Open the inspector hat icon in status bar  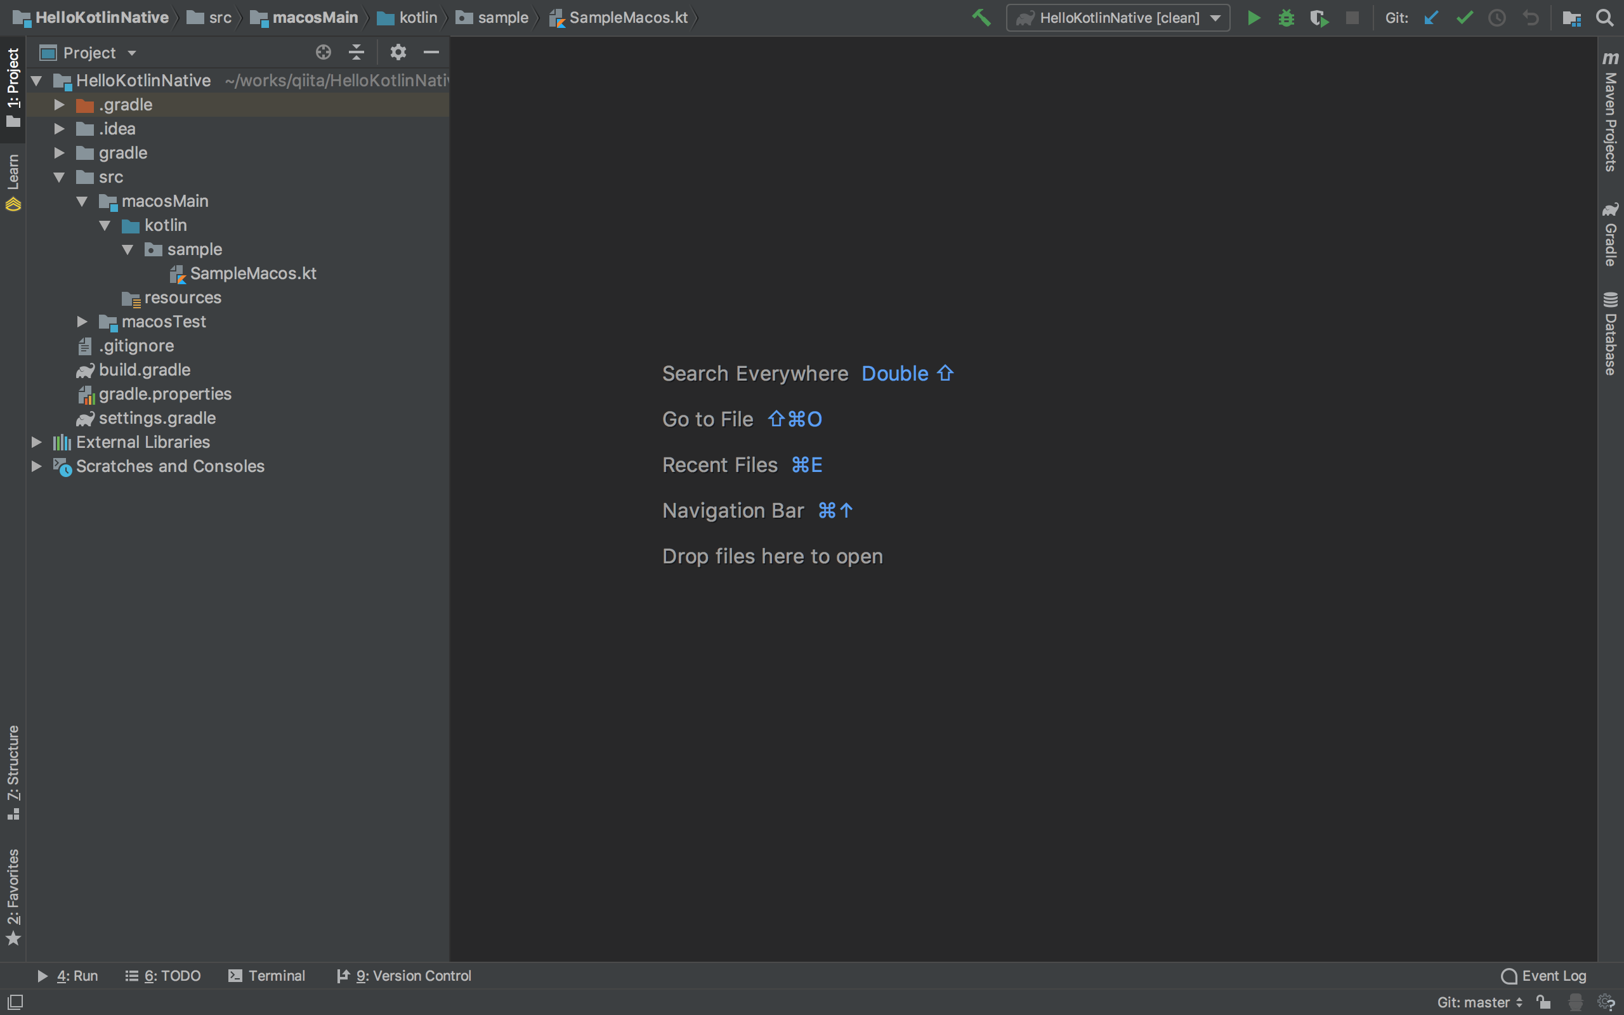(x=1576, y=1002)
